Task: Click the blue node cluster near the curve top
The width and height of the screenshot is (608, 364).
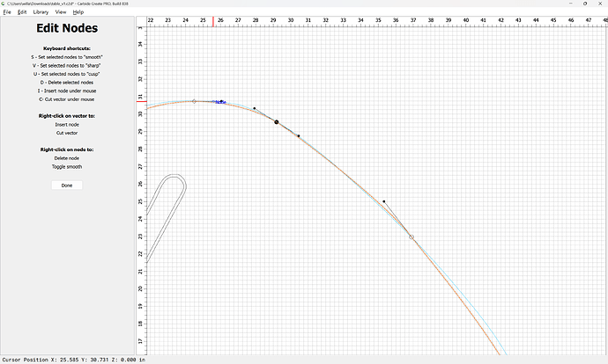Action: (221, 102)
